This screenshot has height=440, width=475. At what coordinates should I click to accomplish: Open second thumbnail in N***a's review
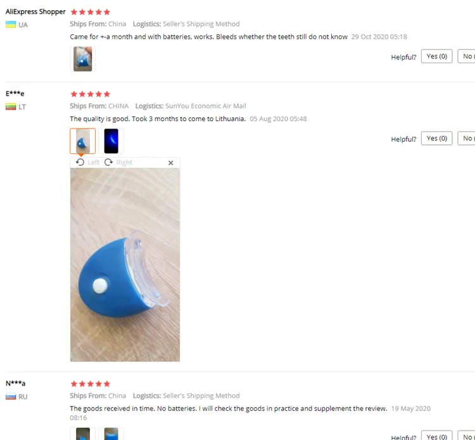(x=111, y=434)
